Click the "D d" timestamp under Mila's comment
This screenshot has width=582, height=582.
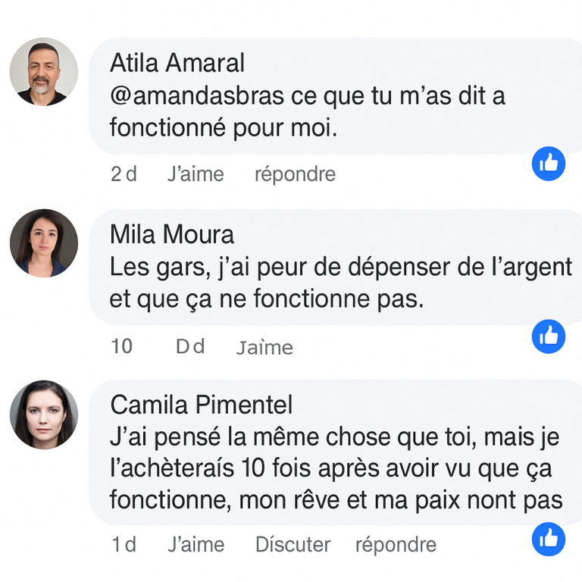190,346
